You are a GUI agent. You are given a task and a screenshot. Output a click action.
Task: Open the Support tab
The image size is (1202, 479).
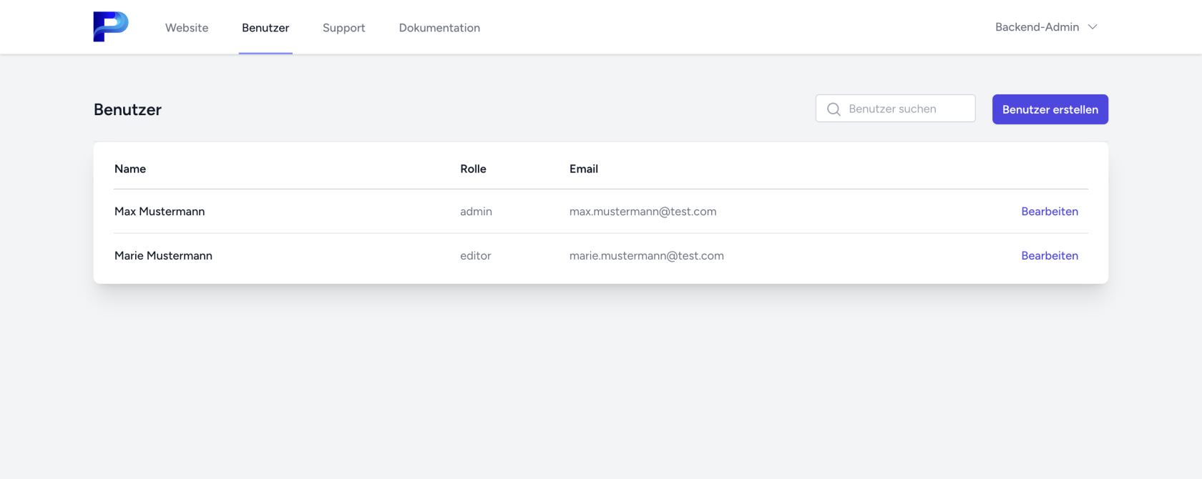[343, 28]
